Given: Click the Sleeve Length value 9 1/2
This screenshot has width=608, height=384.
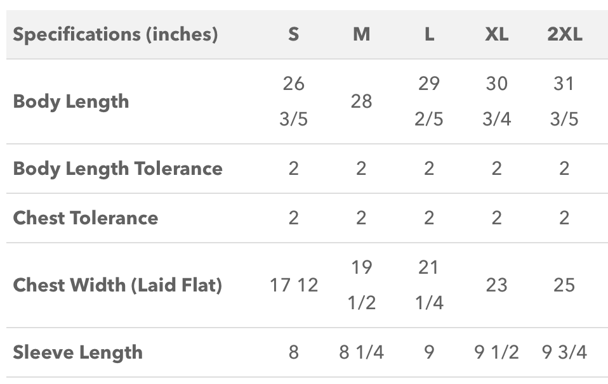Looking at the screenshot, I should [x=496, y=352].
